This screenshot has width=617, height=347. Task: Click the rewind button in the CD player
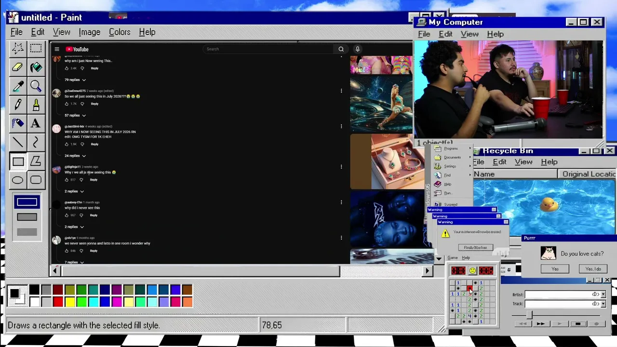[x=522, y=324]
